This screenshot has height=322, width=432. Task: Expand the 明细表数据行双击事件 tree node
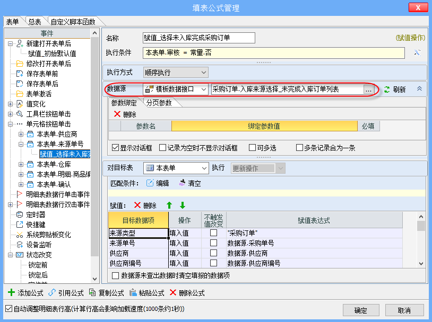tap(10, 204)
